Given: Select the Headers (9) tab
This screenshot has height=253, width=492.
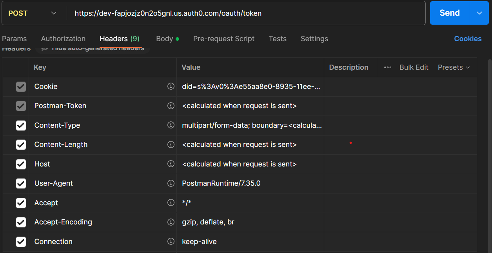Looking at the screenshot, I should (x=120, y=39).
